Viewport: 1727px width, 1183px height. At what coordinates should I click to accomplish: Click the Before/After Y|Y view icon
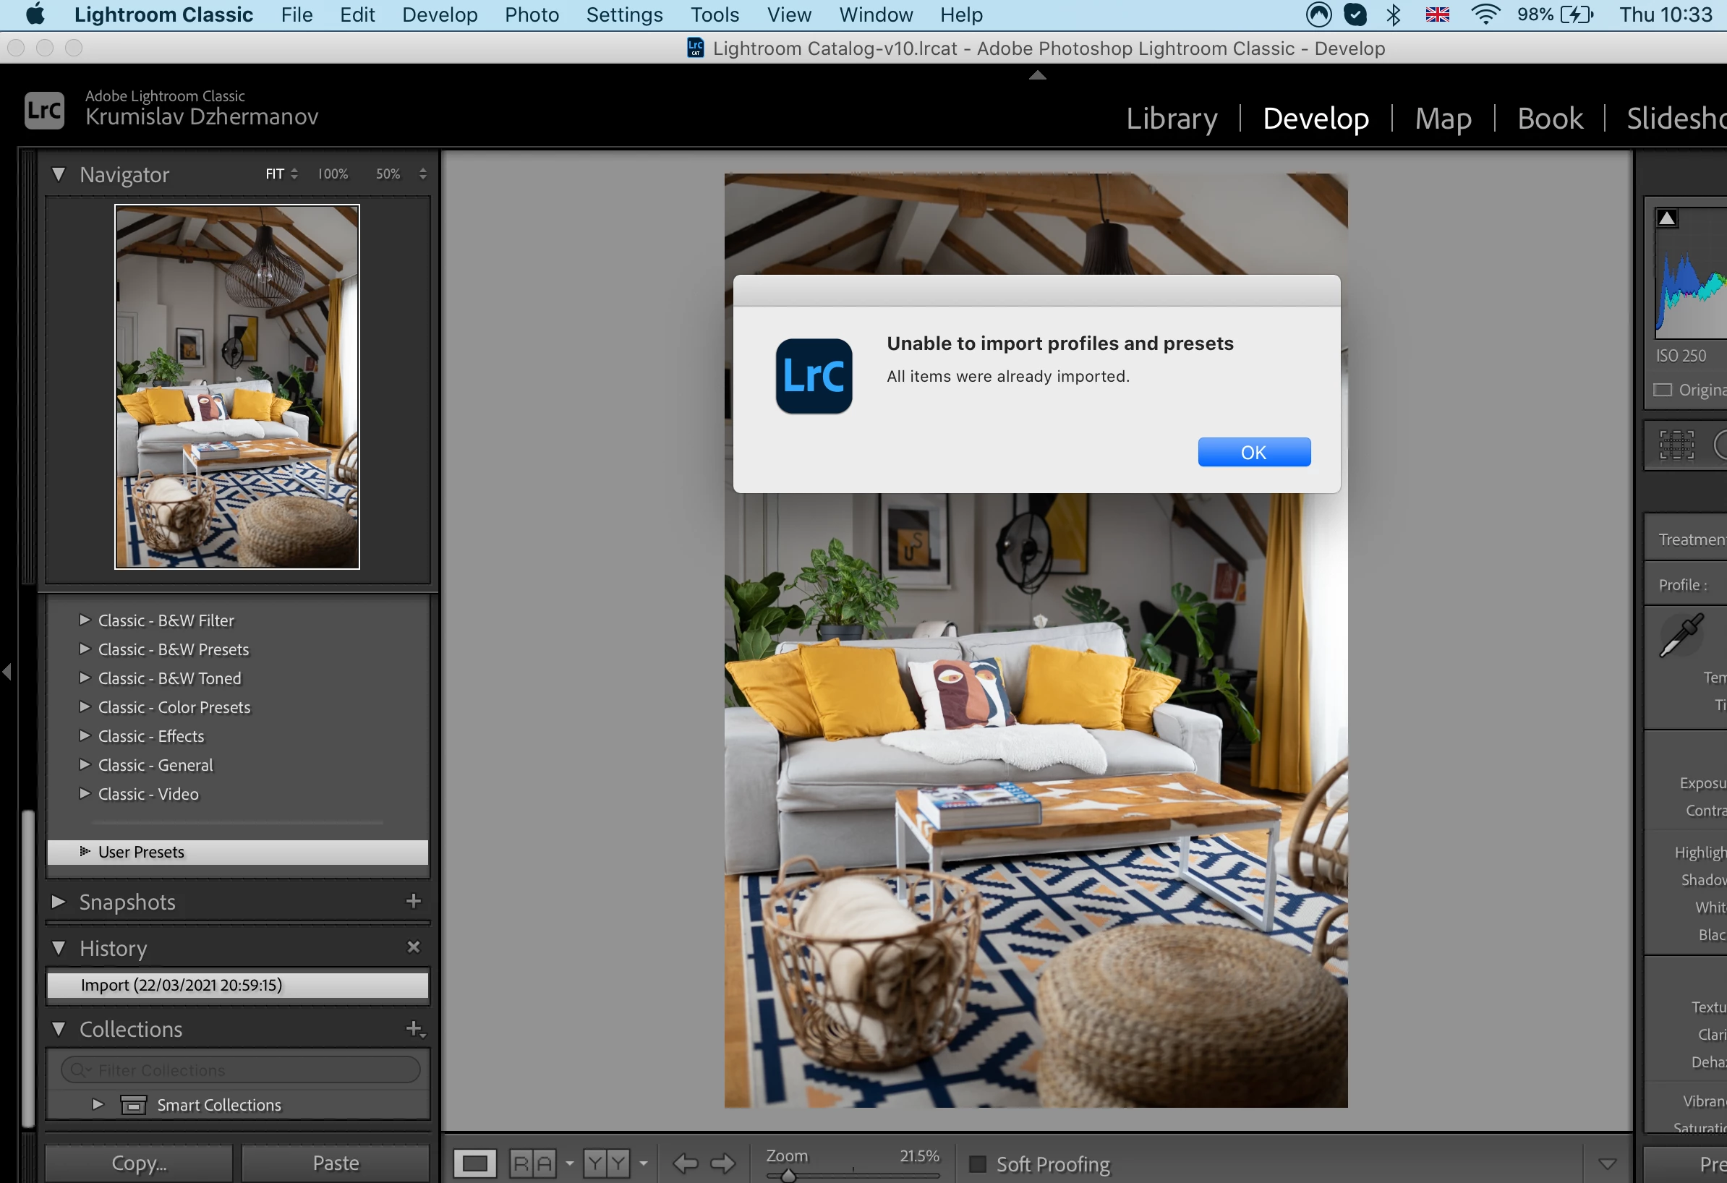point(606,1163)
